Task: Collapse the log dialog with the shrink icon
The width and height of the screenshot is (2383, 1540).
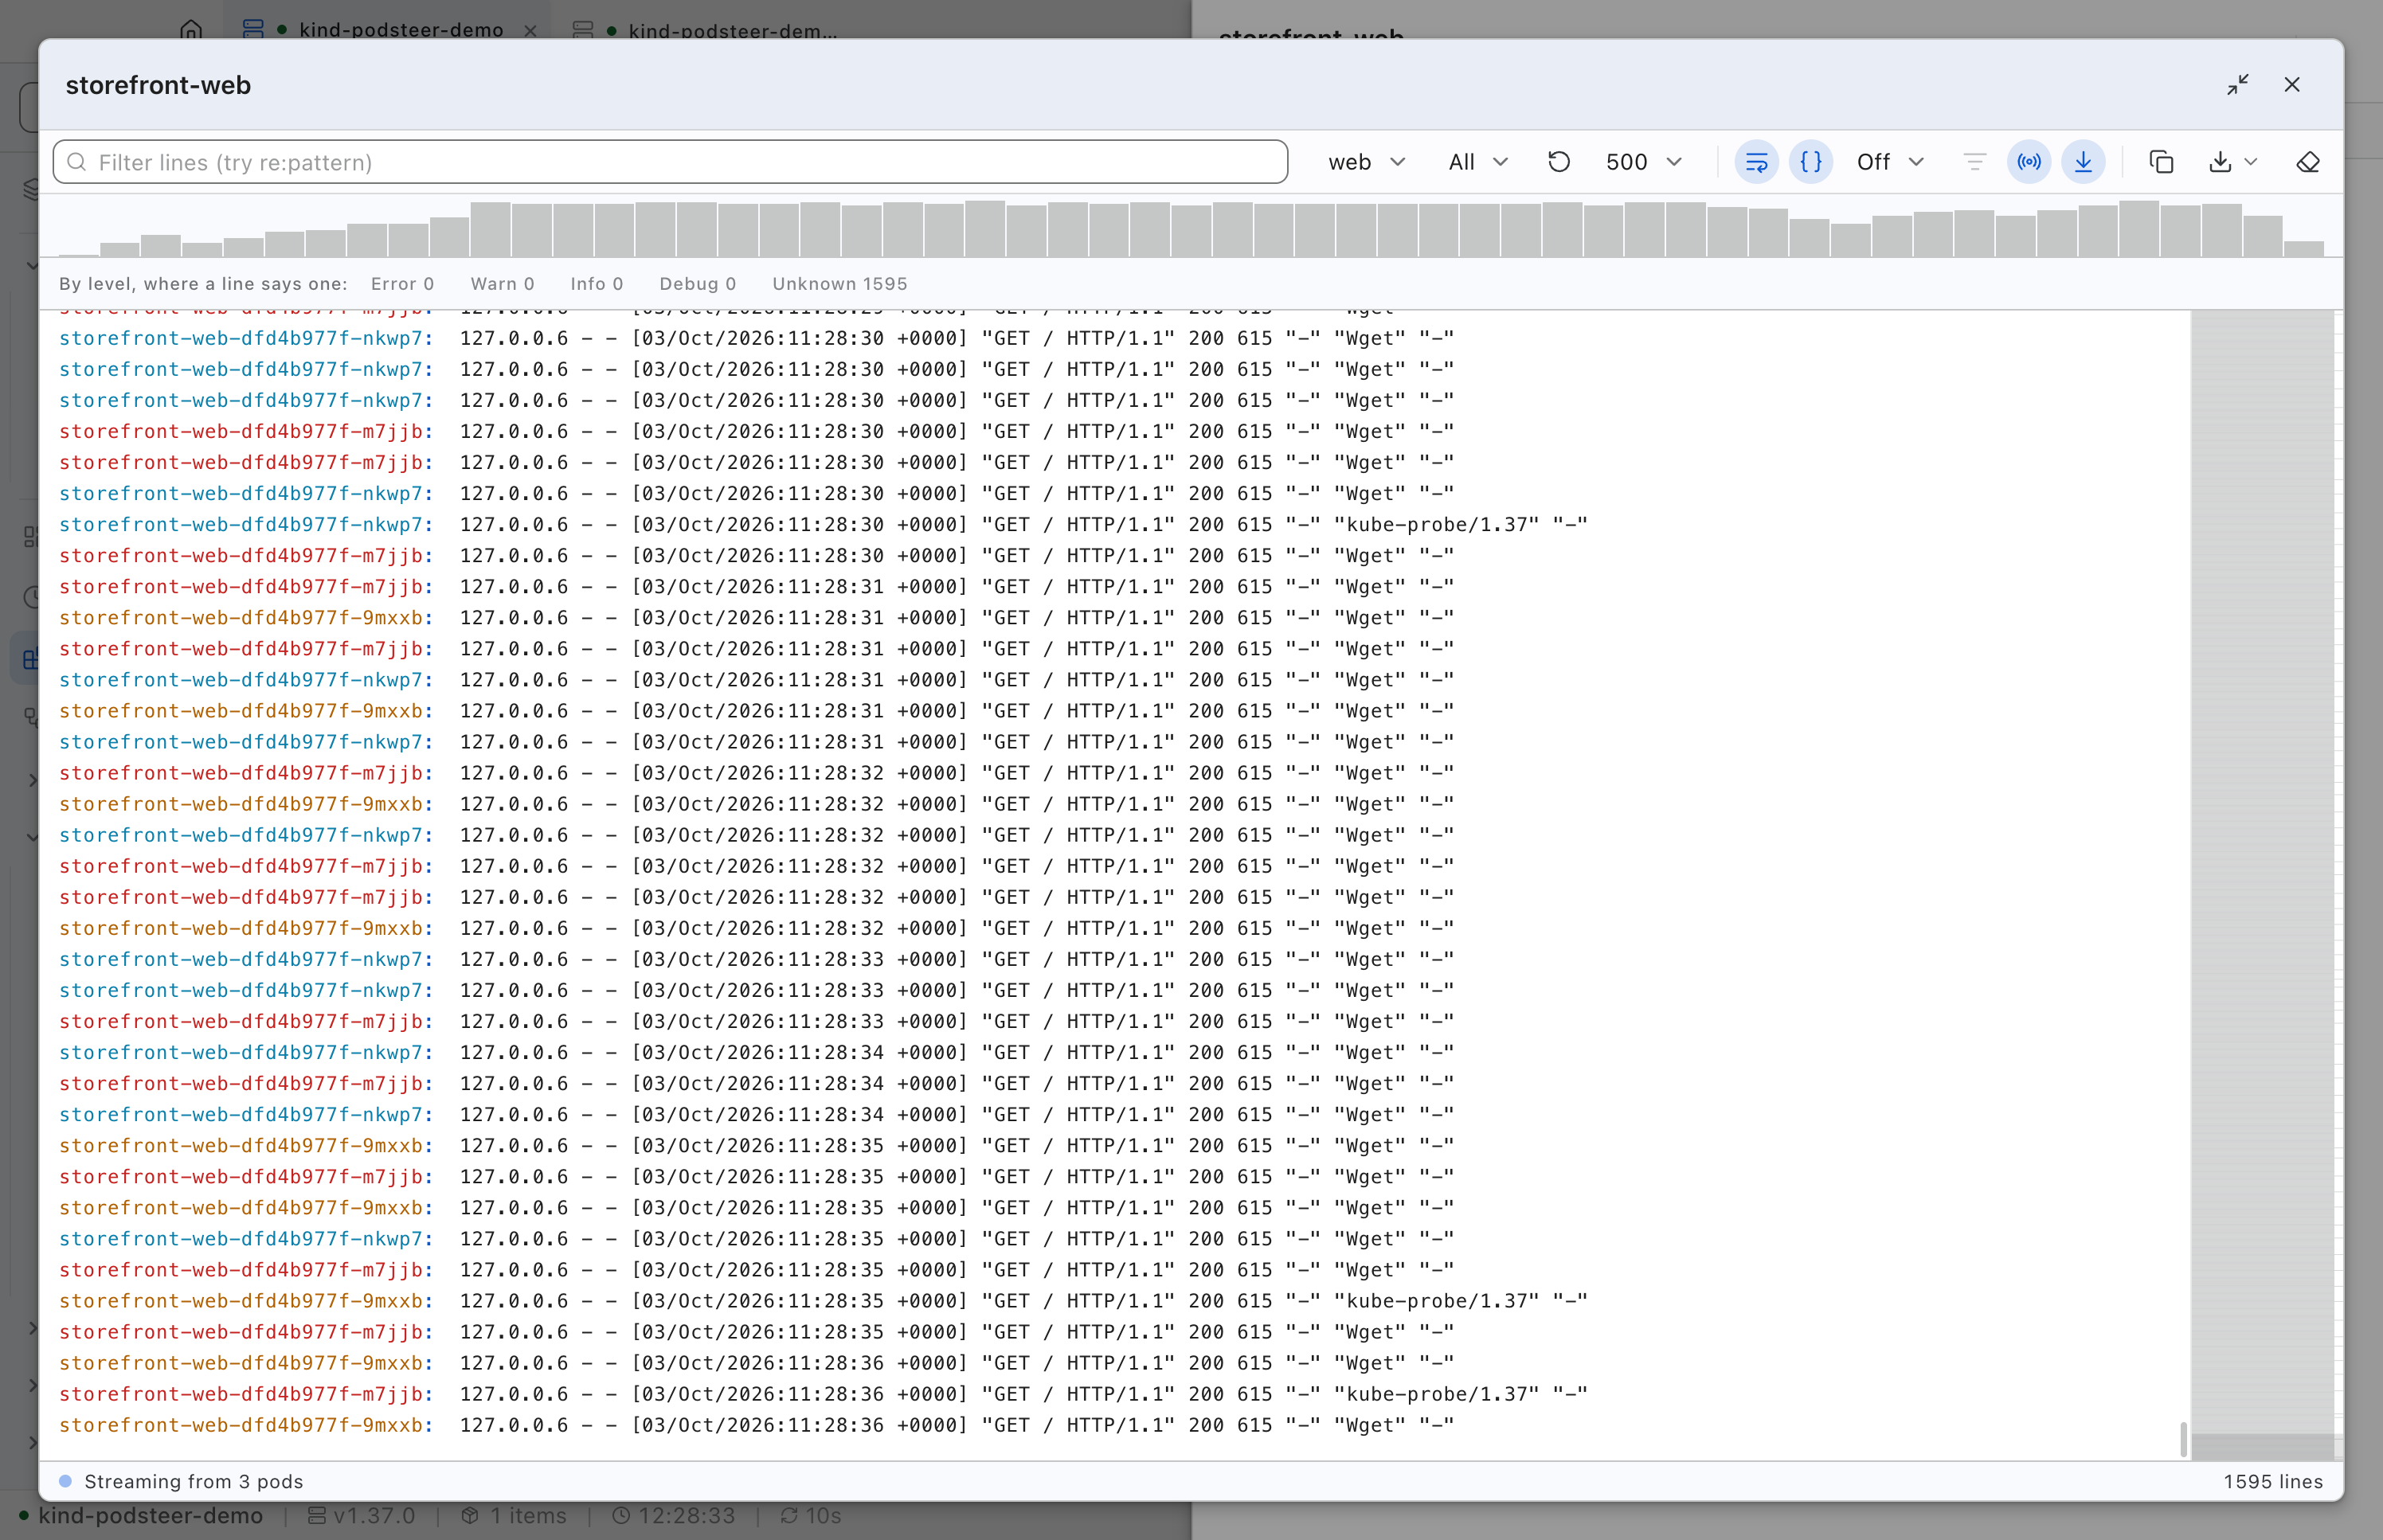Action: pos(2238,85)
